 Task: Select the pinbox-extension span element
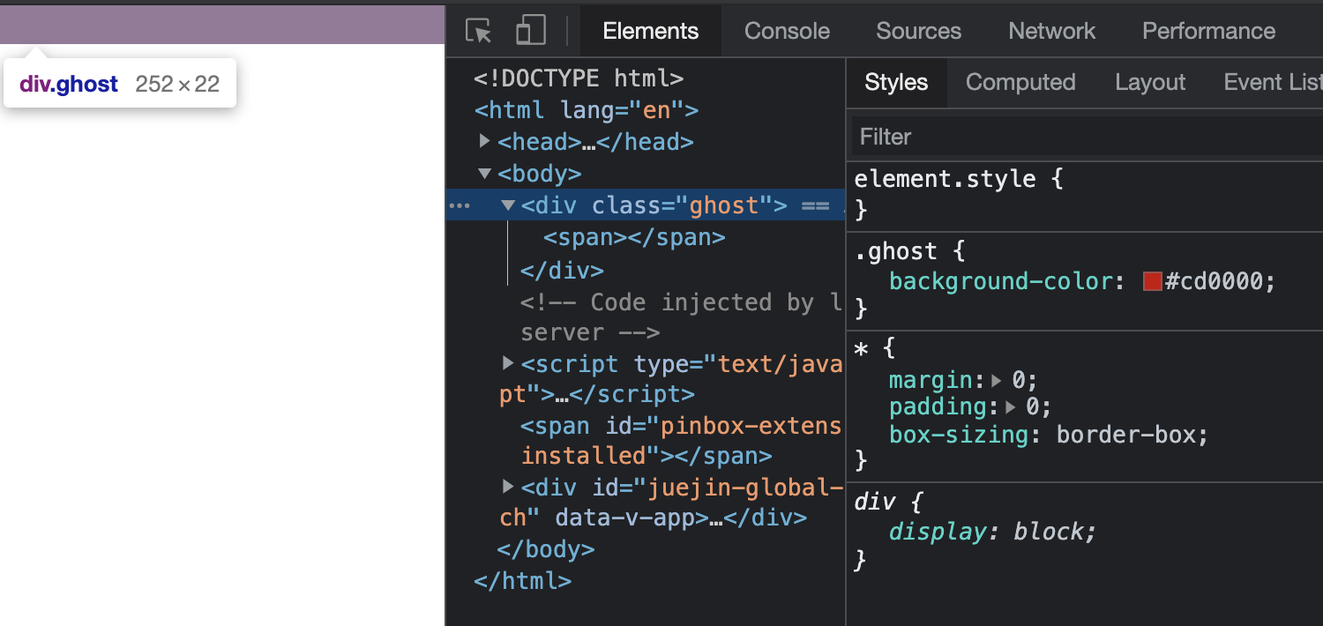pyautogui.click(x=679, y=427)
